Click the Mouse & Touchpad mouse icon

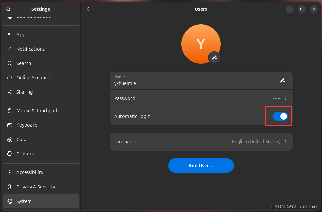pos(9,111)
